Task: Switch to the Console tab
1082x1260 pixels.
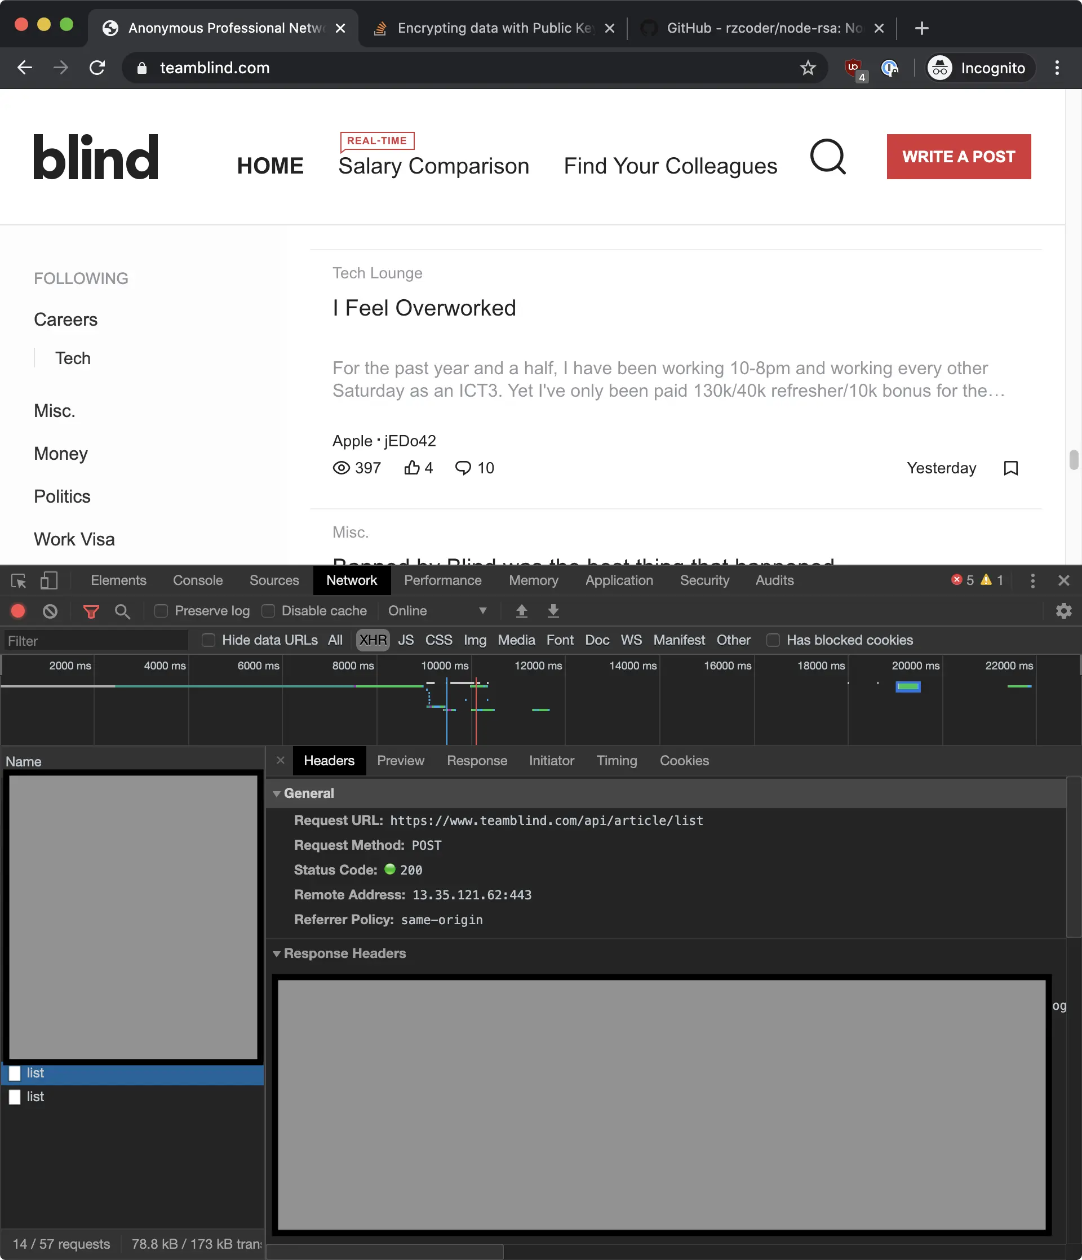Action: [198, 581]
